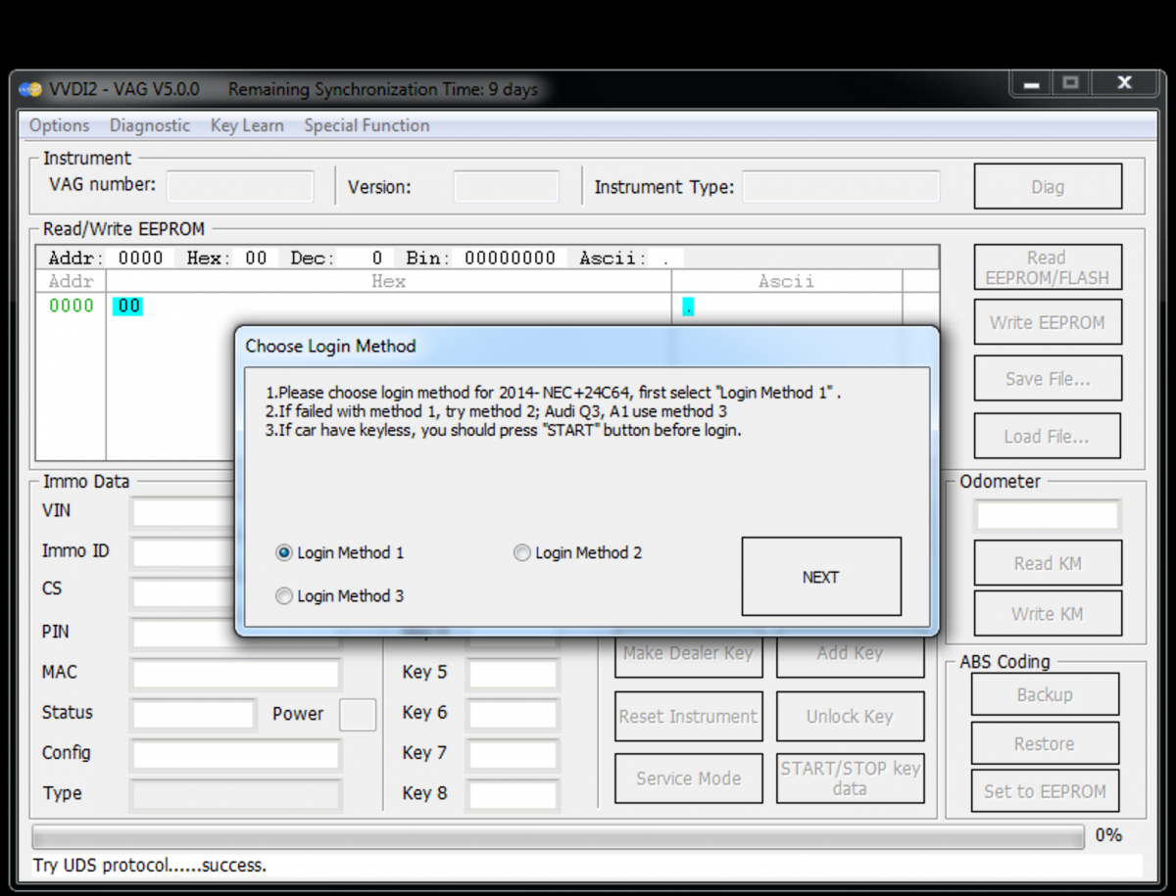Select the highlighted 00 hex byte
This screenshot has width=1176, height=896.
pyautogui.click(x=128, y=307)
